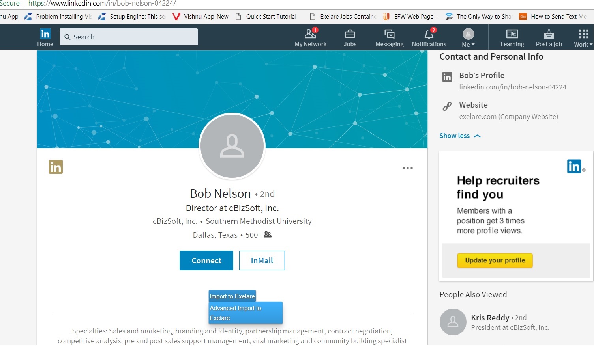This screenshot has width=594, height=346.
Task: Click Bob Nelson's profile photo placeholder
Action: [232, 146]
